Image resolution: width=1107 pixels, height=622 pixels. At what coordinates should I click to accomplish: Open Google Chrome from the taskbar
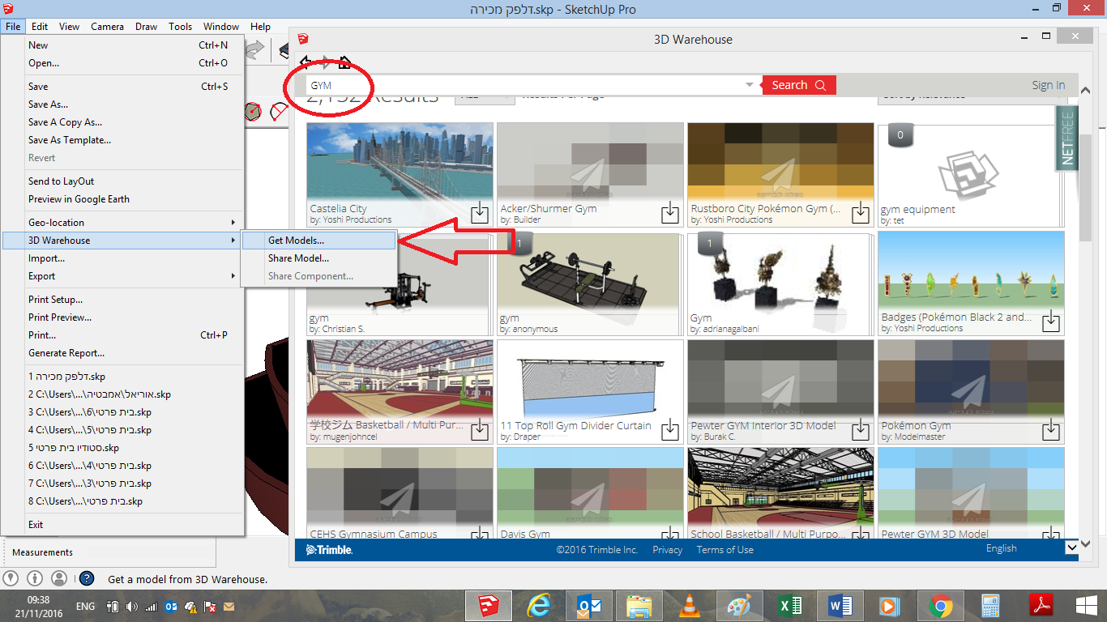pos(940,606)
